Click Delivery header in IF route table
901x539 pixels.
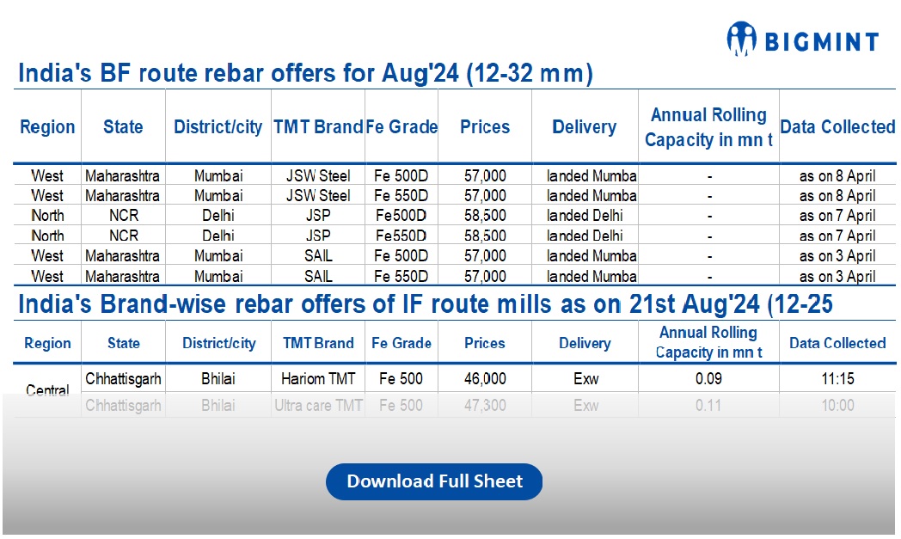coord(585,343)
